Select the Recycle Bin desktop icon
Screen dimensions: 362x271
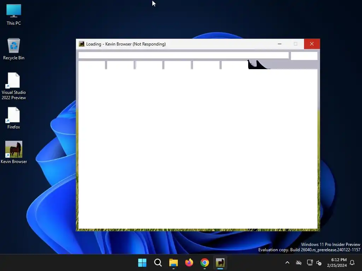[14, 49]
